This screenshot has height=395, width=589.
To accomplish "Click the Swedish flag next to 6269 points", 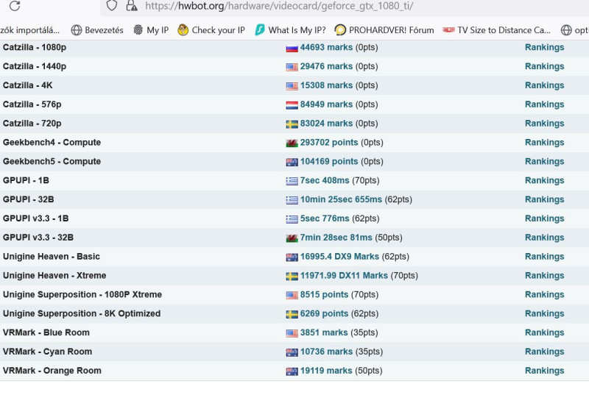I will click(x=292, y=314).
